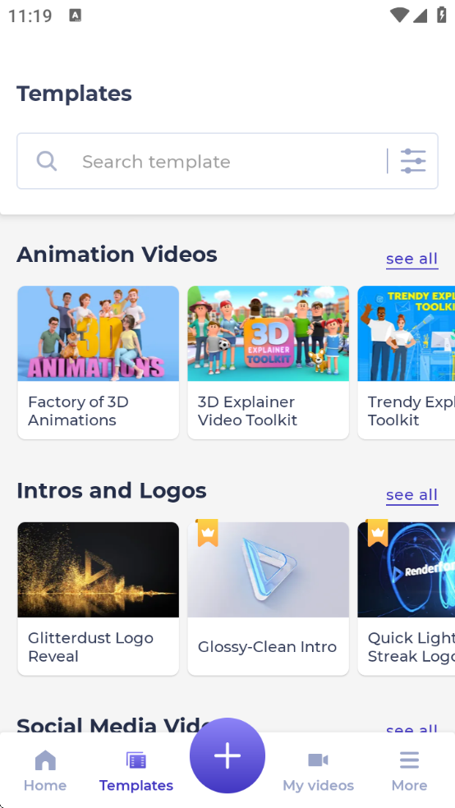Tap the 'Animation Videos' section heading
The height and width of the screenshot is (808, 455).
click(117, 255)
